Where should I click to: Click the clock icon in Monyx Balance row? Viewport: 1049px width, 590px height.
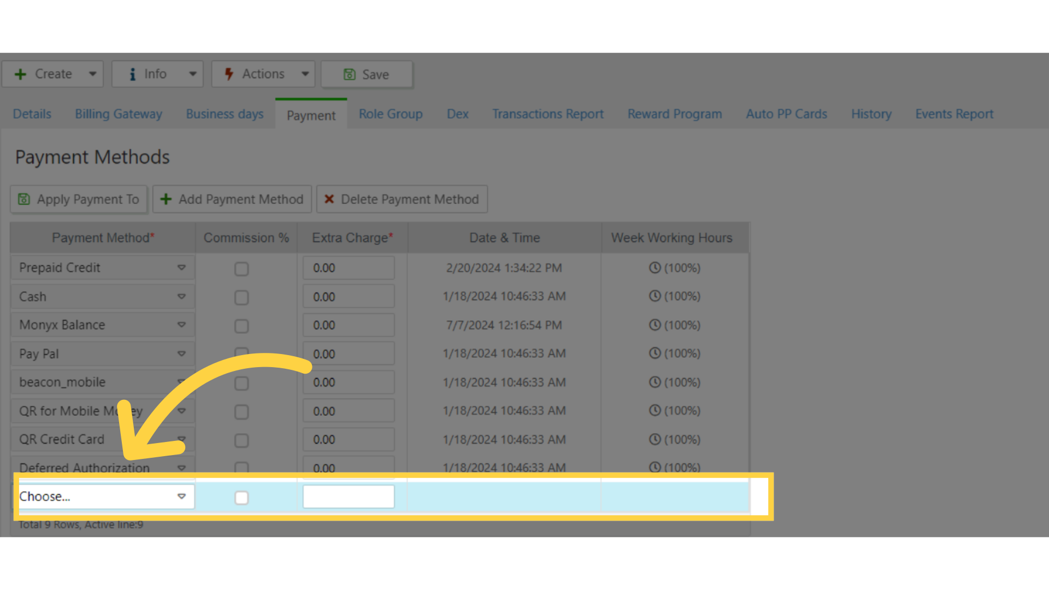(655, 325)
